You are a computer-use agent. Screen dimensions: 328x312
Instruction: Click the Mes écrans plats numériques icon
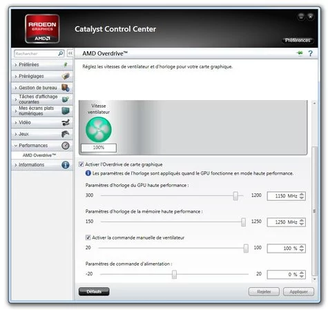[66, 110]
